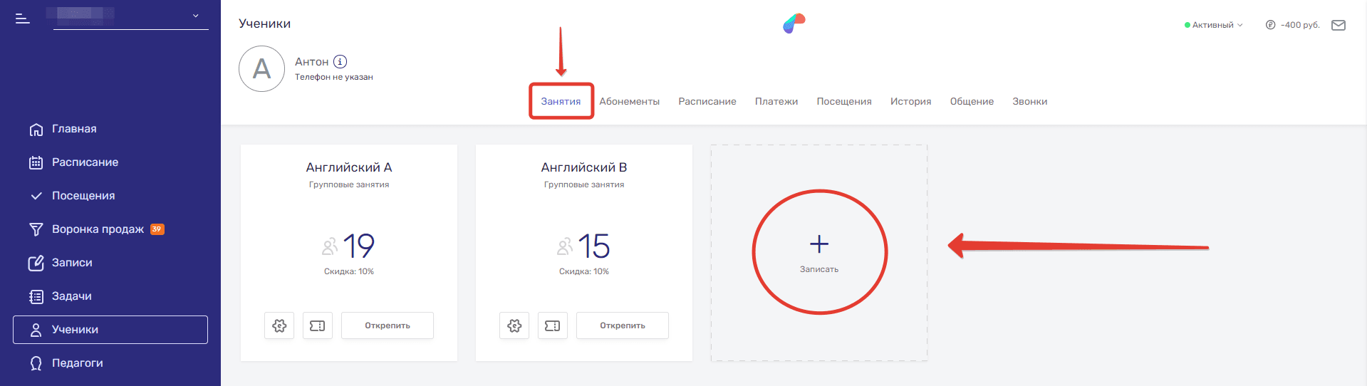
Task: Open settings gear for Английский A
Action: [x=279, y=325]
